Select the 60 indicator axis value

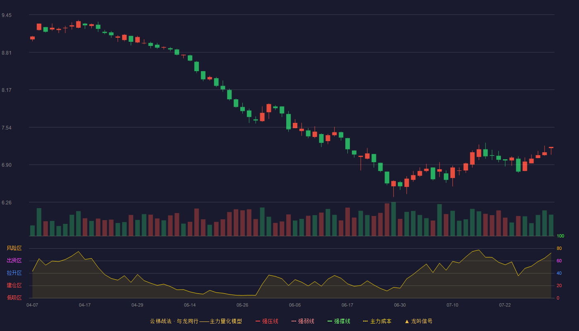[559, 261]
